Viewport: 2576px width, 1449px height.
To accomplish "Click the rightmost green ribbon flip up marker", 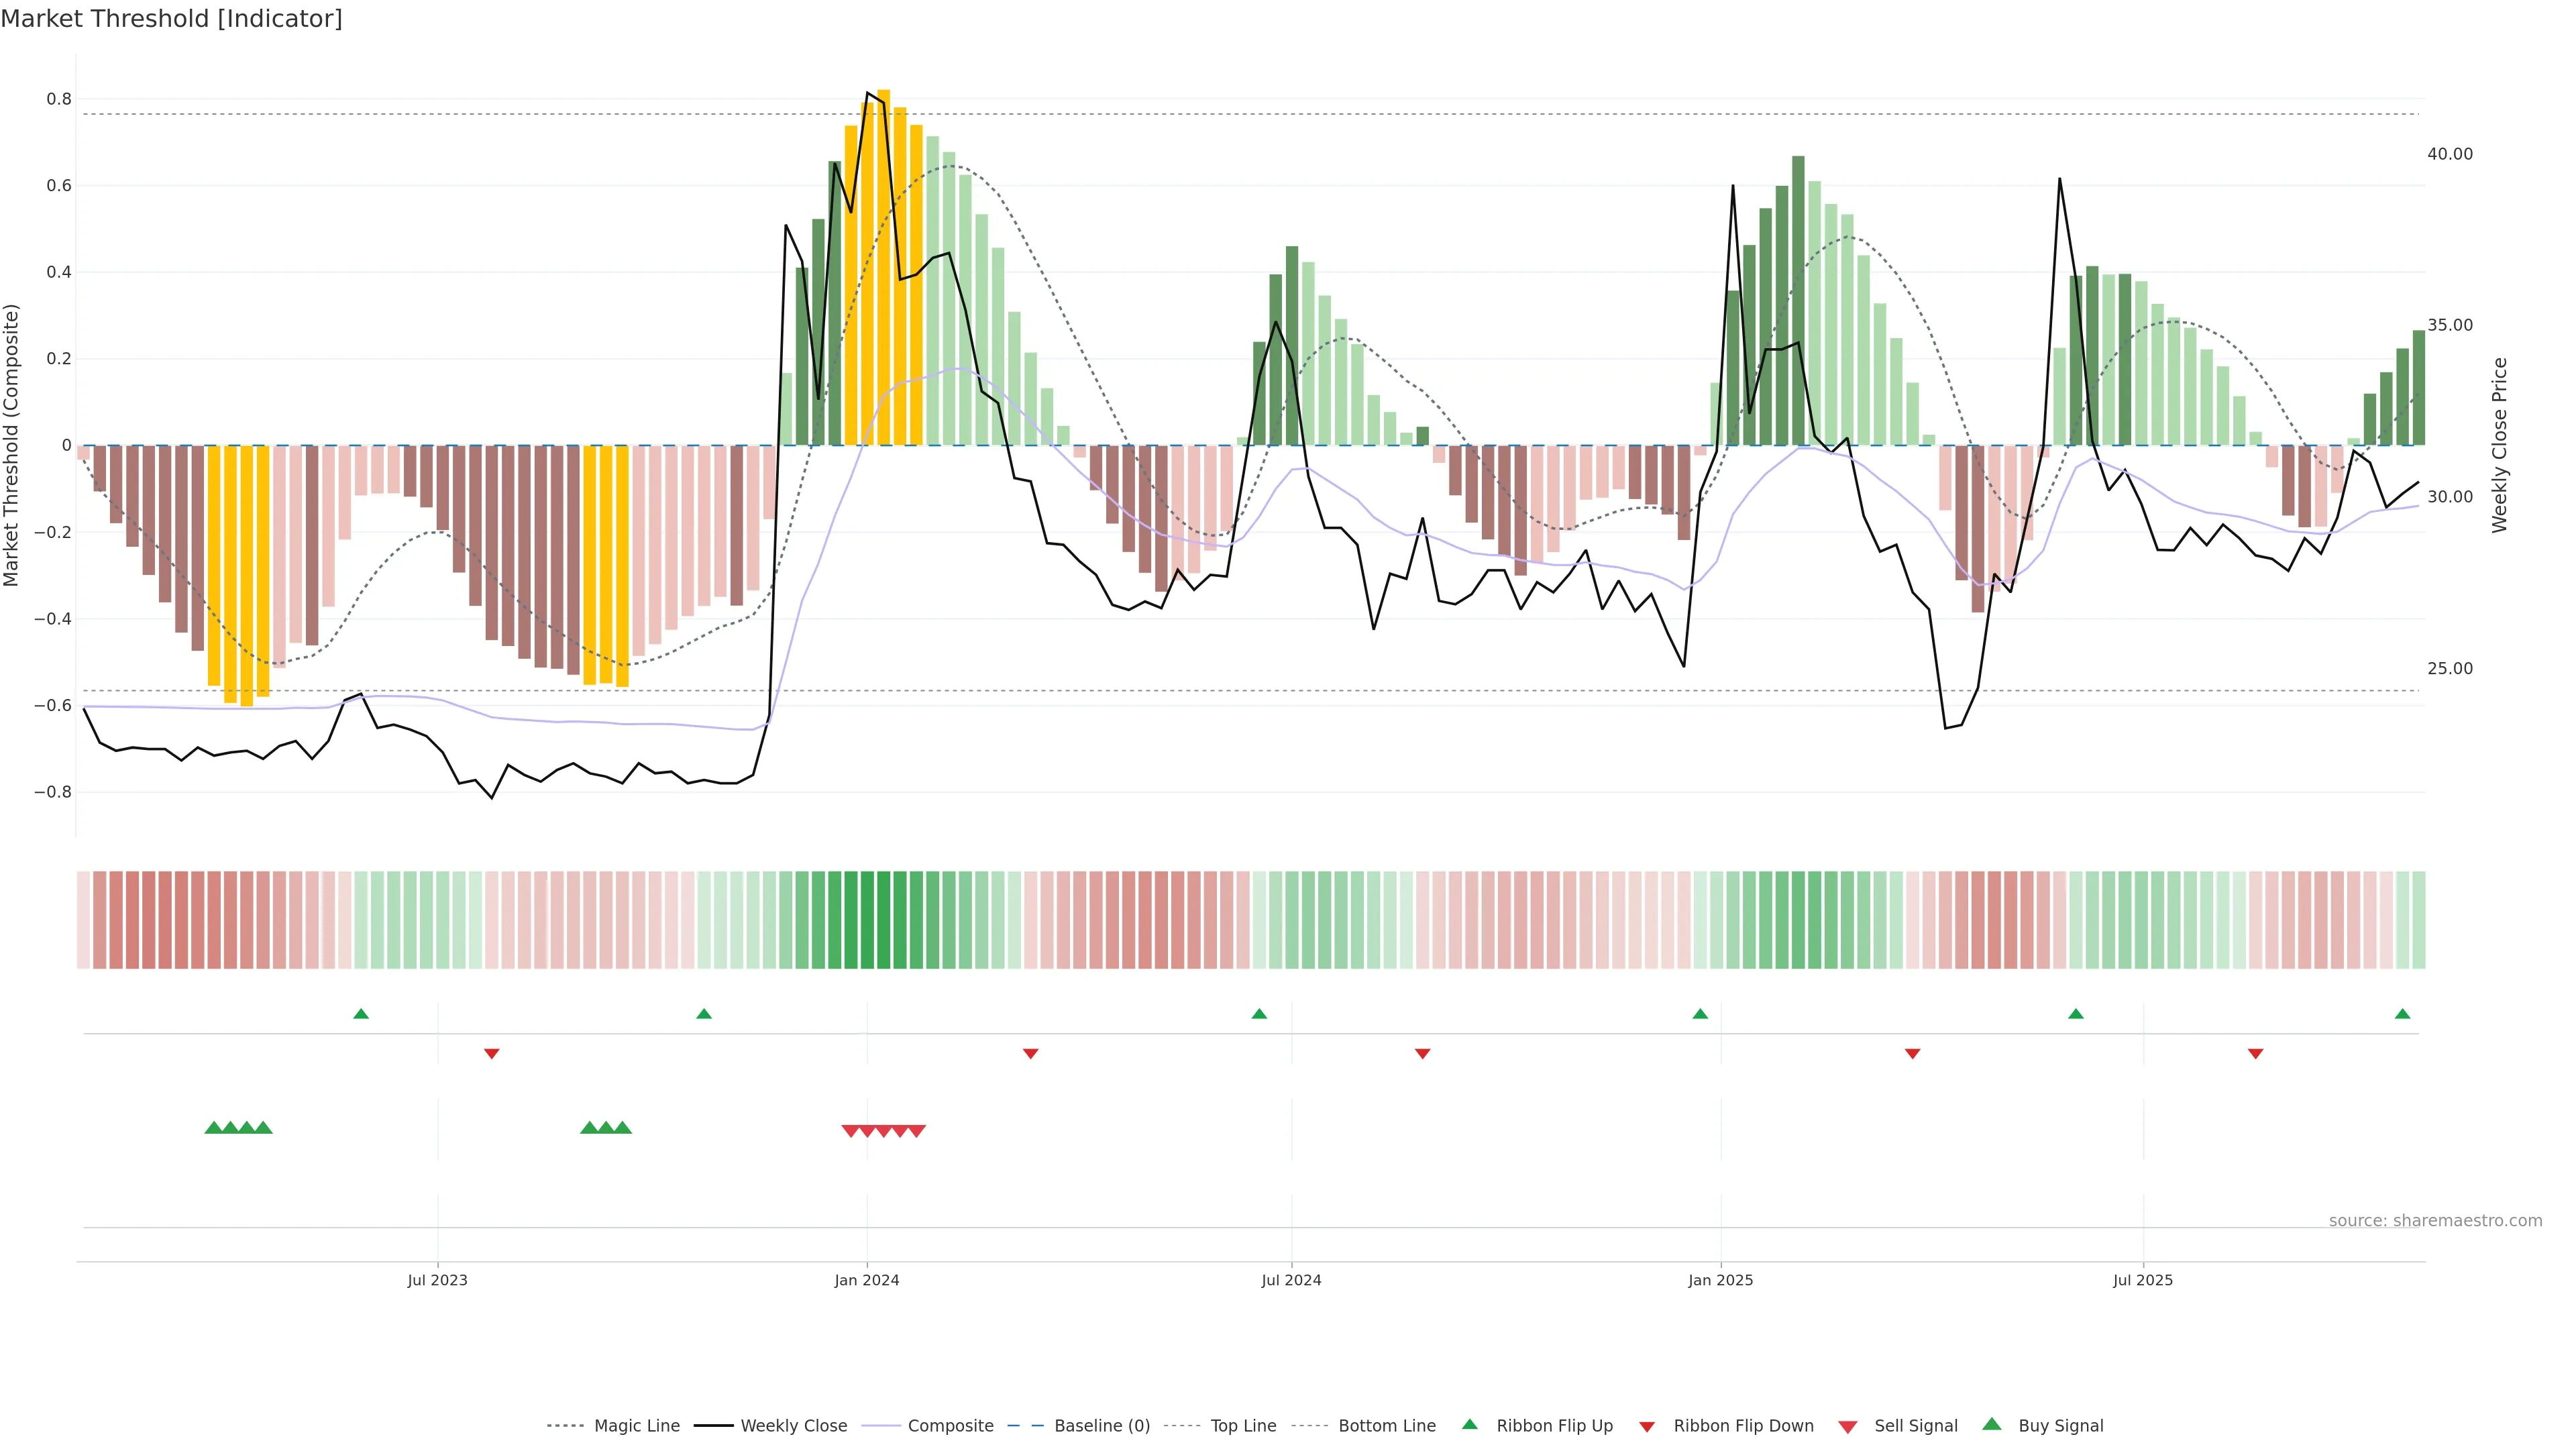I will click(x=2403, y=1014).
